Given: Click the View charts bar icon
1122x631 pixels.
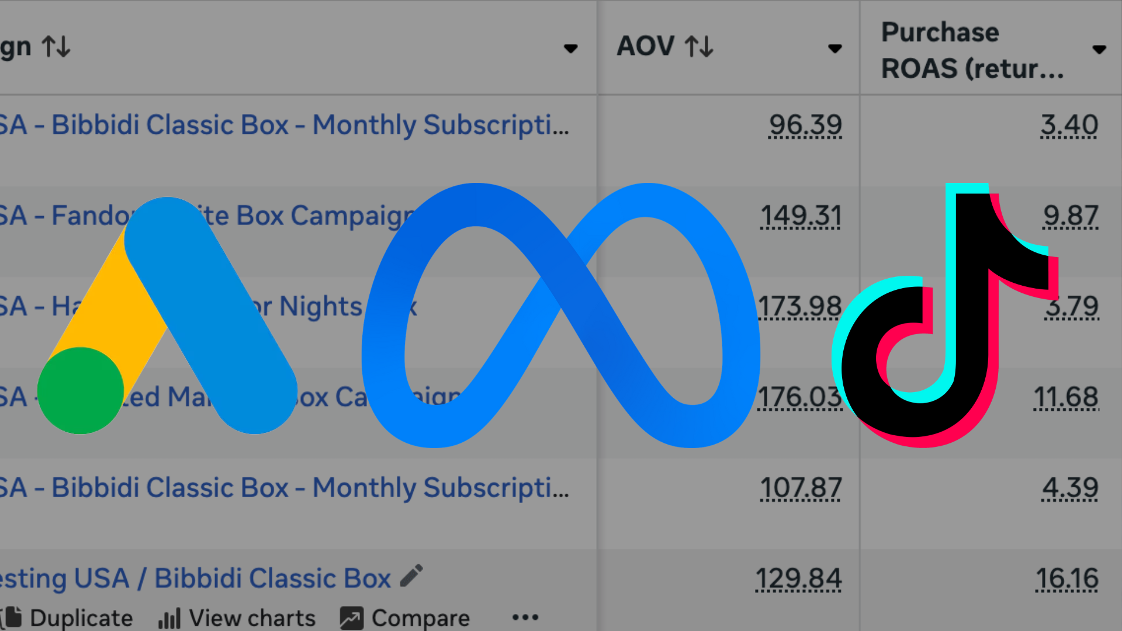Looking at the screenshot, I should (x=169, y=618).
